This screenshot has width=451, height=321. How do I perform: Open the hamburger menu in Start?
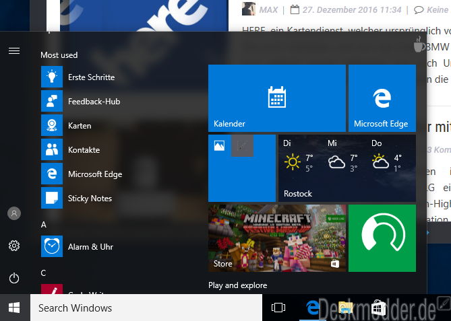(x=14, y=51)
